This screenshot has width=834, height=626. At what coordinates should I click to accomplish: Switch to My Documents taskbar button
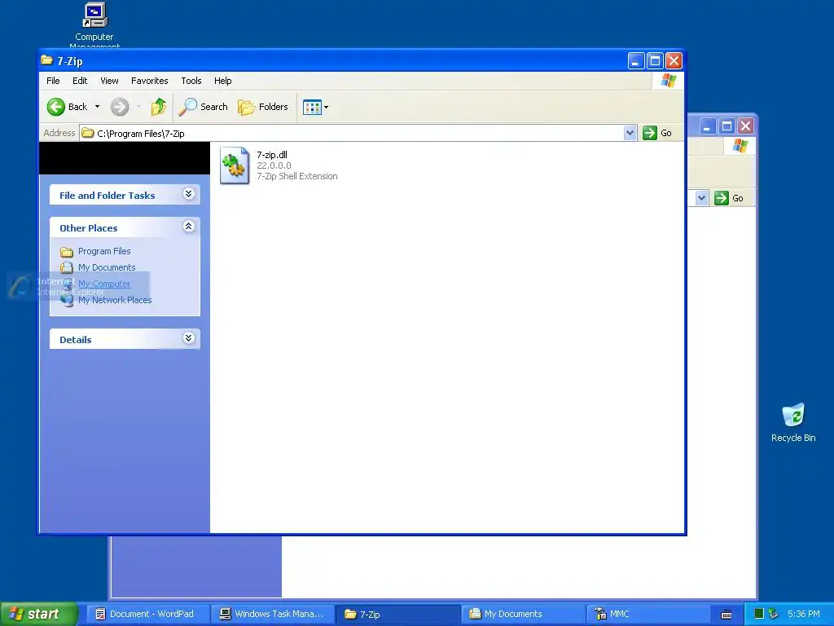click(x=523, y=614)
